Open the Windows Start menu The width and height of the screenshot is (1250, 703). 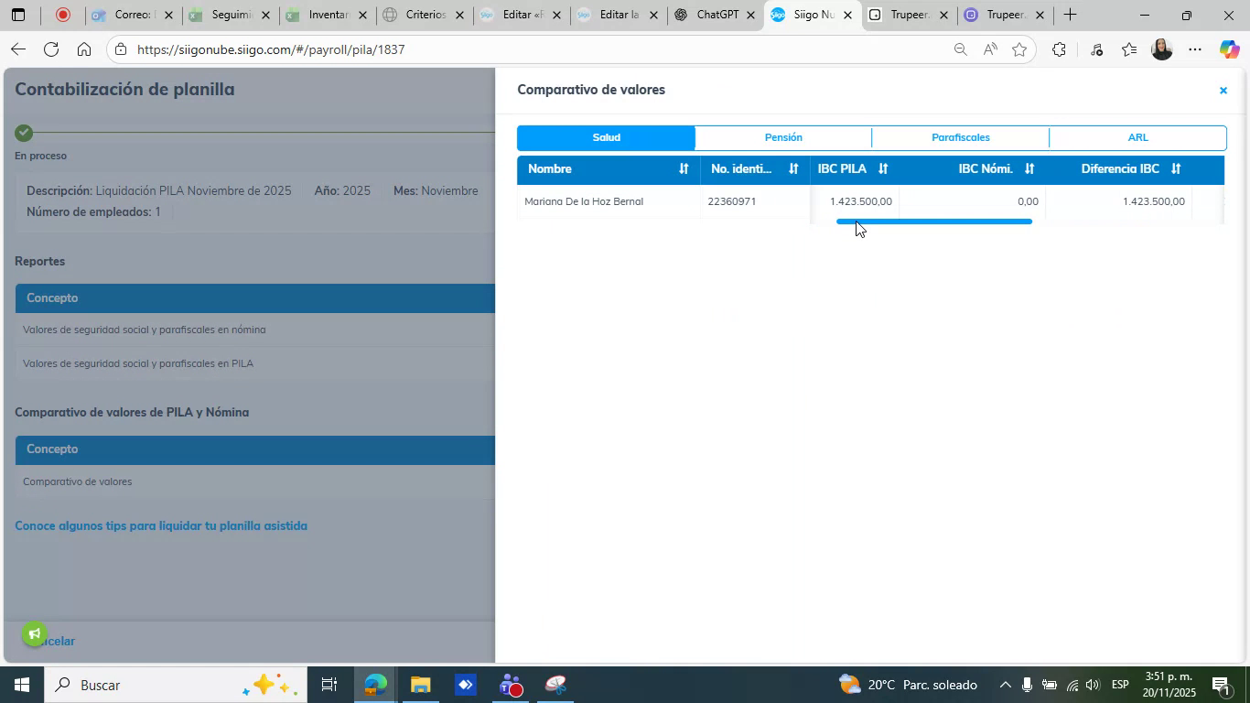(x=21, y=685)
